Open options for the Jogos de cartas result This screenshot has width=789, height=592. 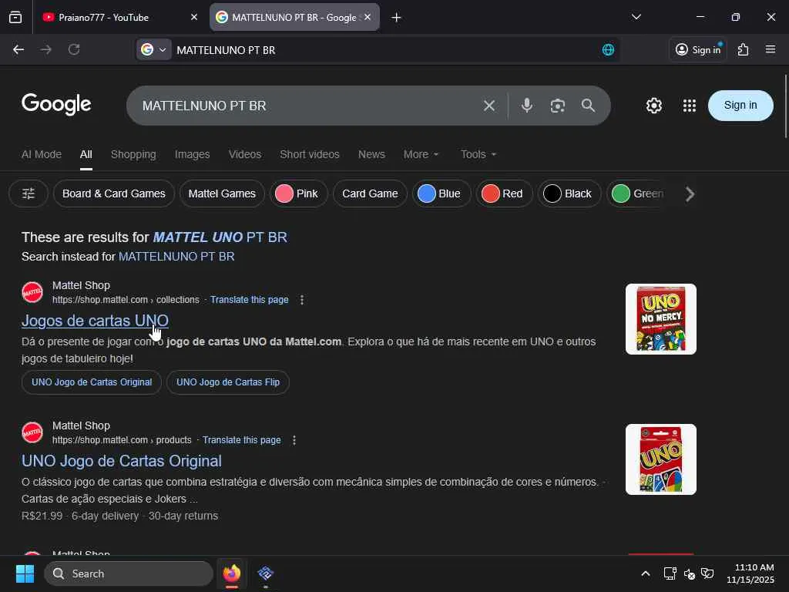pyautogui.click(x=302, y=300)
